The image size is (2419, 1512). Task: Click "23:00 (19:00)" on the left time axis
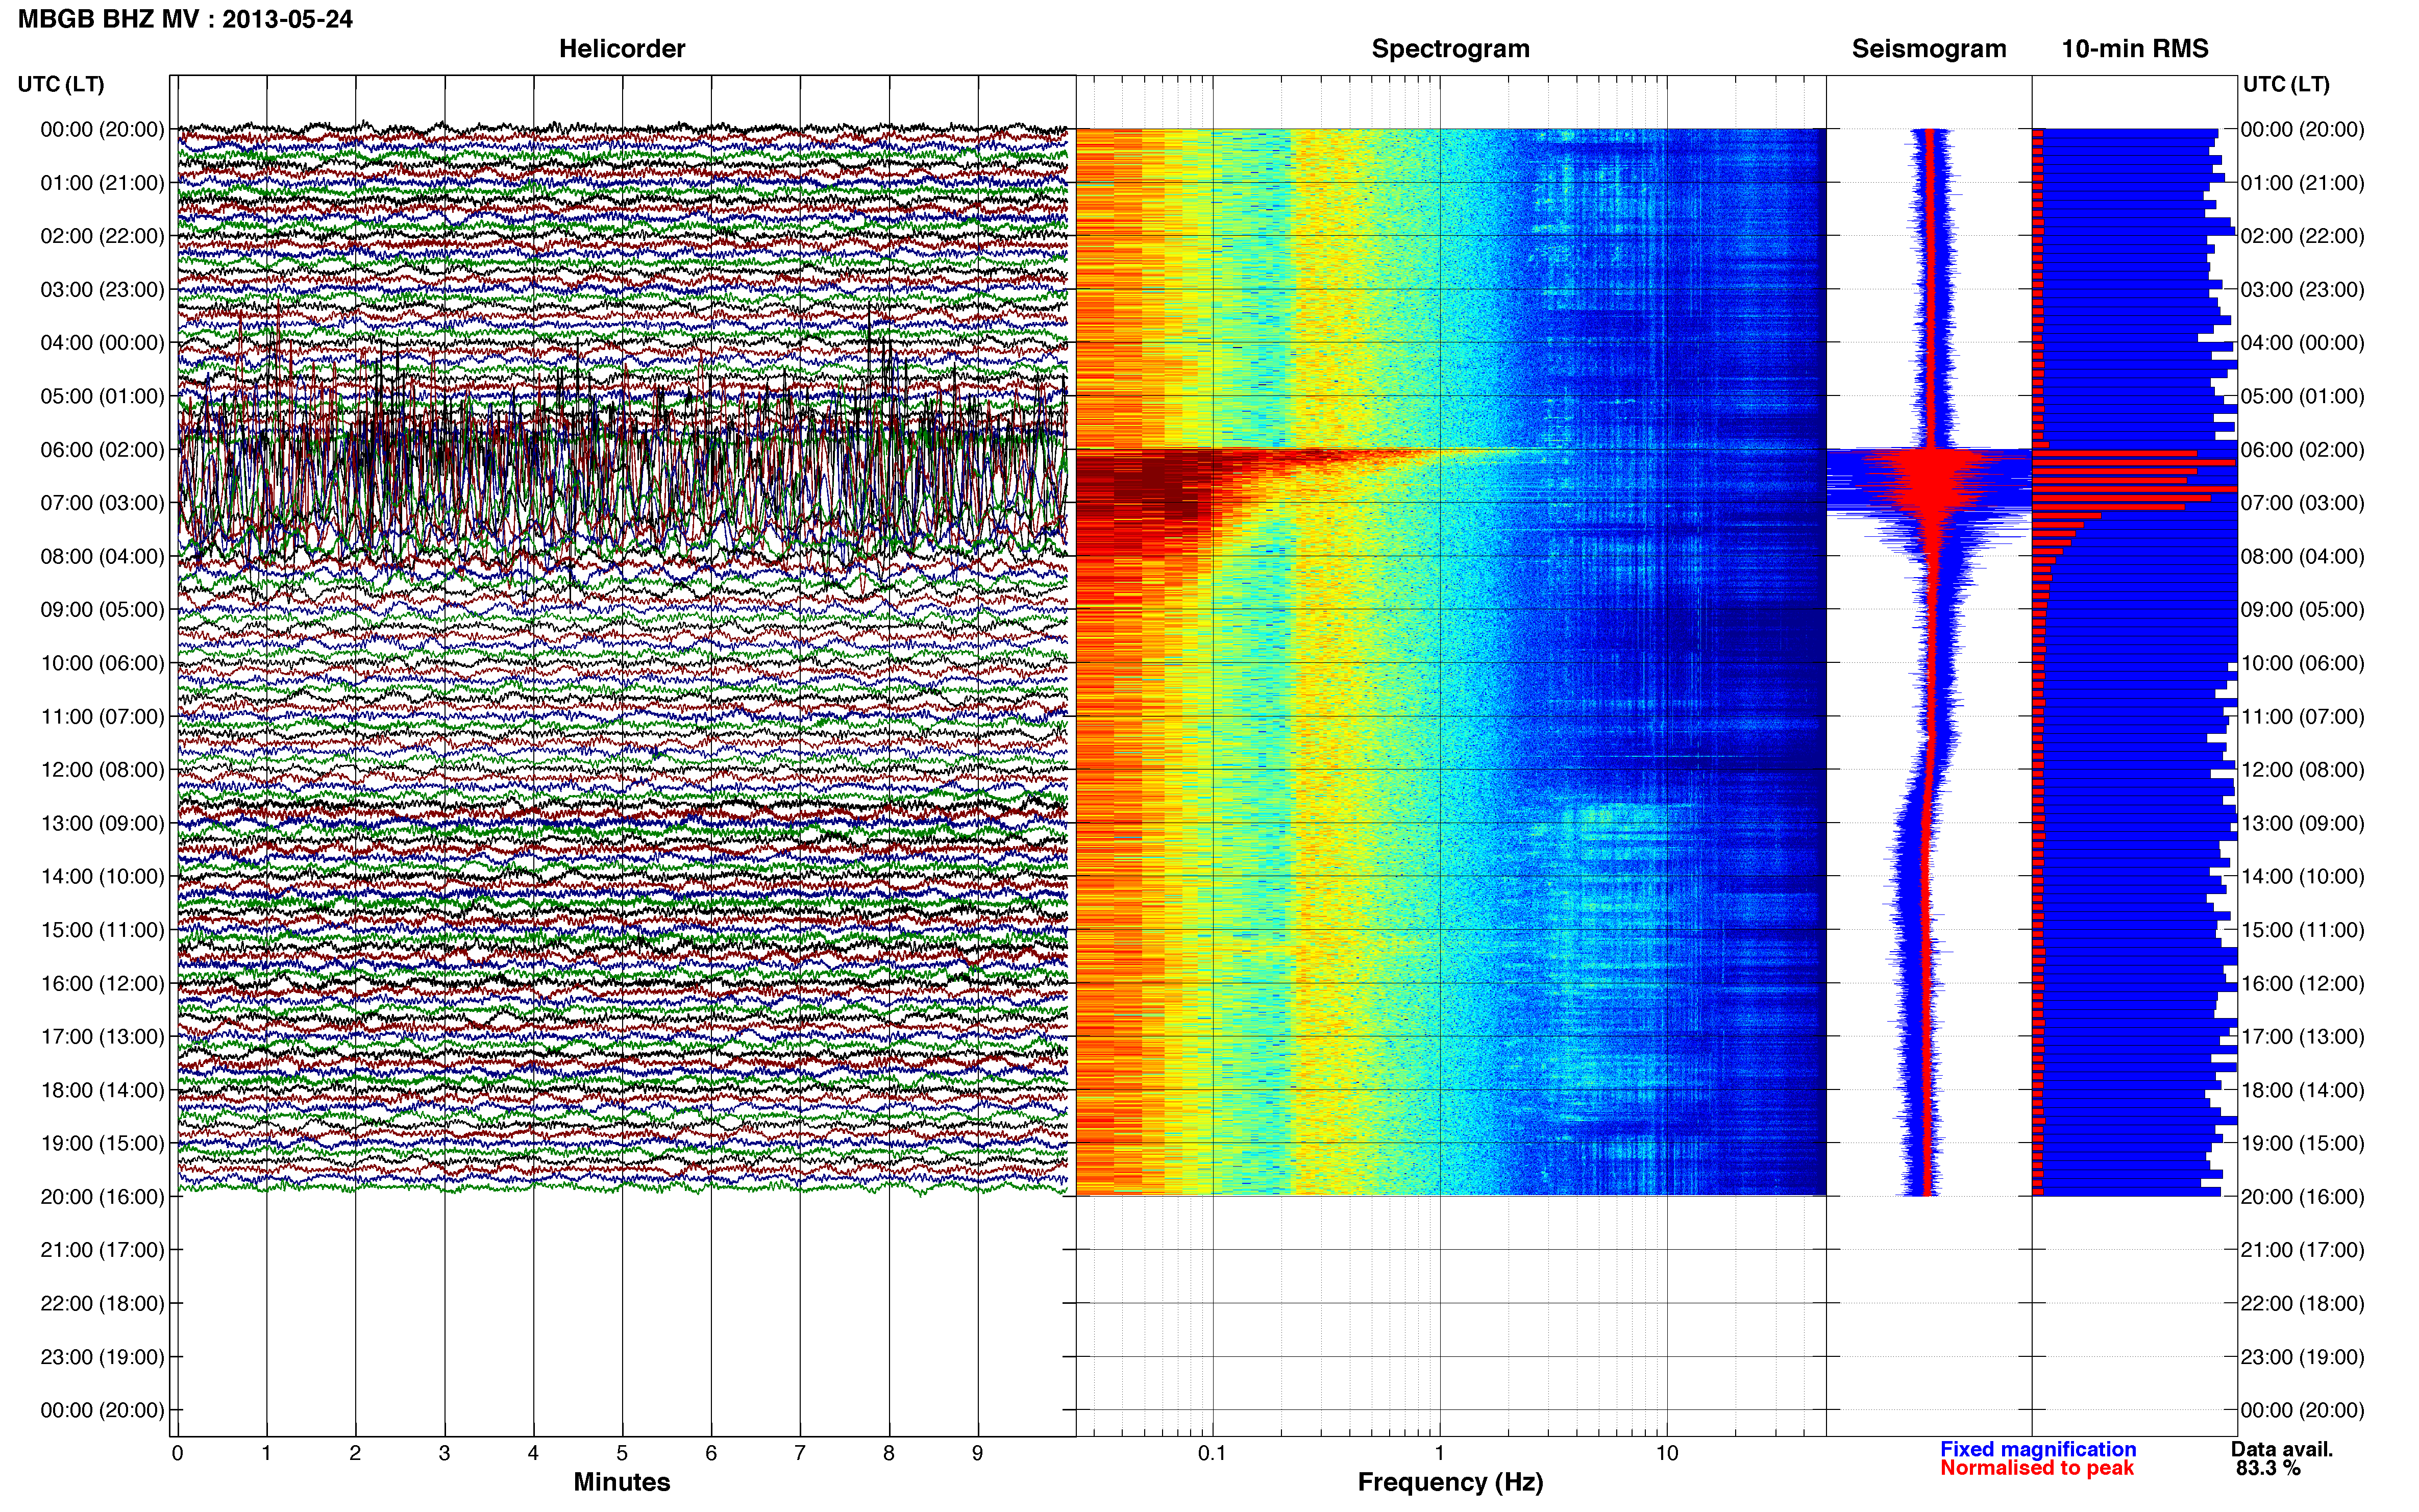click(102, 1357)
